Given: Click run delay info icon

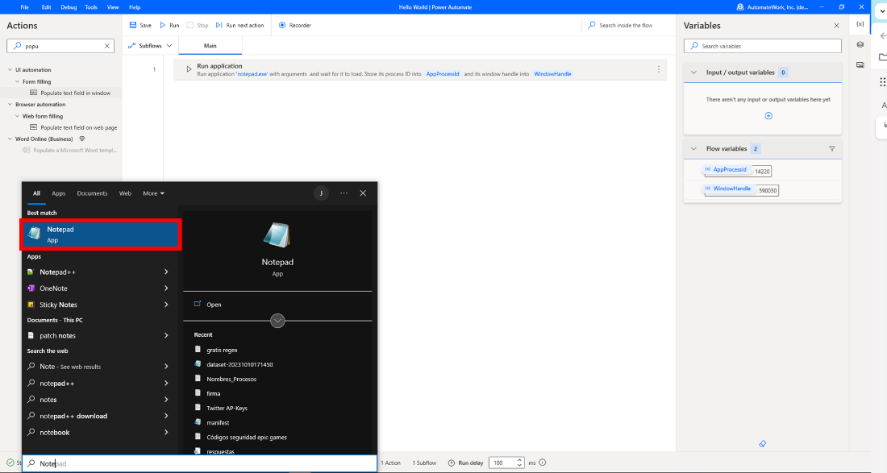Looking at the screenshot, I should 543,463.
